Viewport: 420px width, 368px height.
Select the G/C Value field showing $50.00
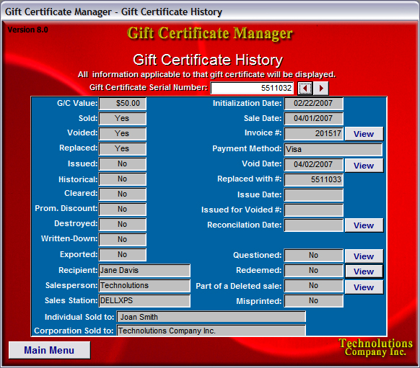tap(123, 104)
